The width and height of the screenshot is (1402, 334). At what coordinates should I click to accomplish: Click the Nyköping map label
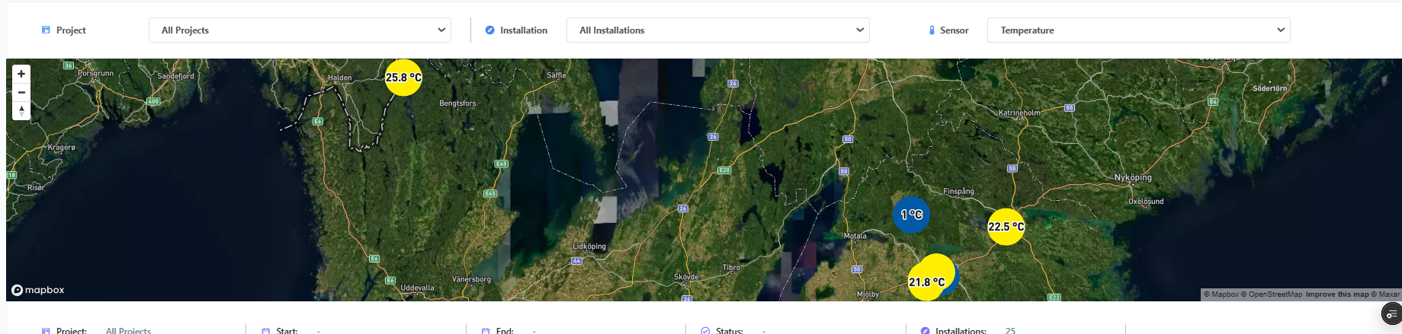pos(1133,177)
